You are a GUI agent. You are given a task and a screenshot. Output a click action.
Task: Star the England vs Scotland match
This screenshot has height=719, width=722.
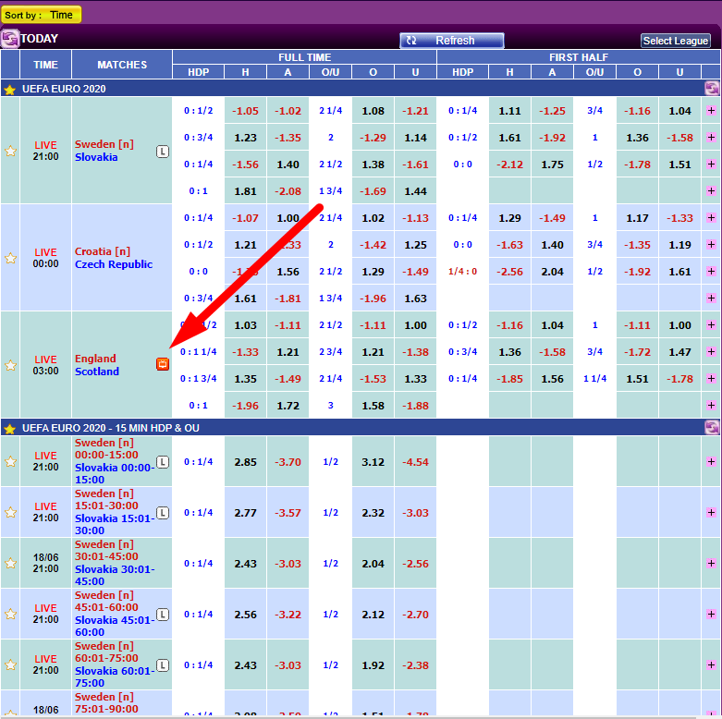[x=10, y=365]
